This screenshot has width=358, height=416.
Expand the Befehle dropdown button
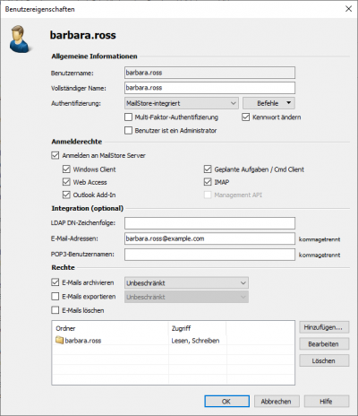click(268, 103)
